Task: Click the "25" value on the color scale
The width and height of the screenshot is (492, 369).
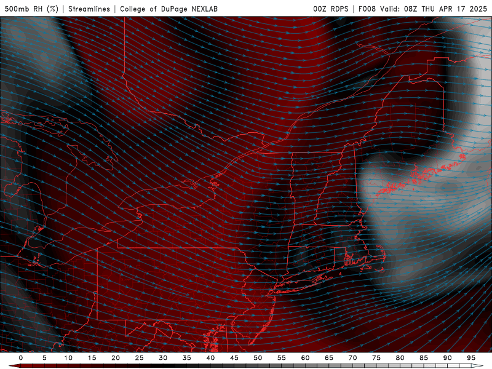Action: (x=139, y=358)
